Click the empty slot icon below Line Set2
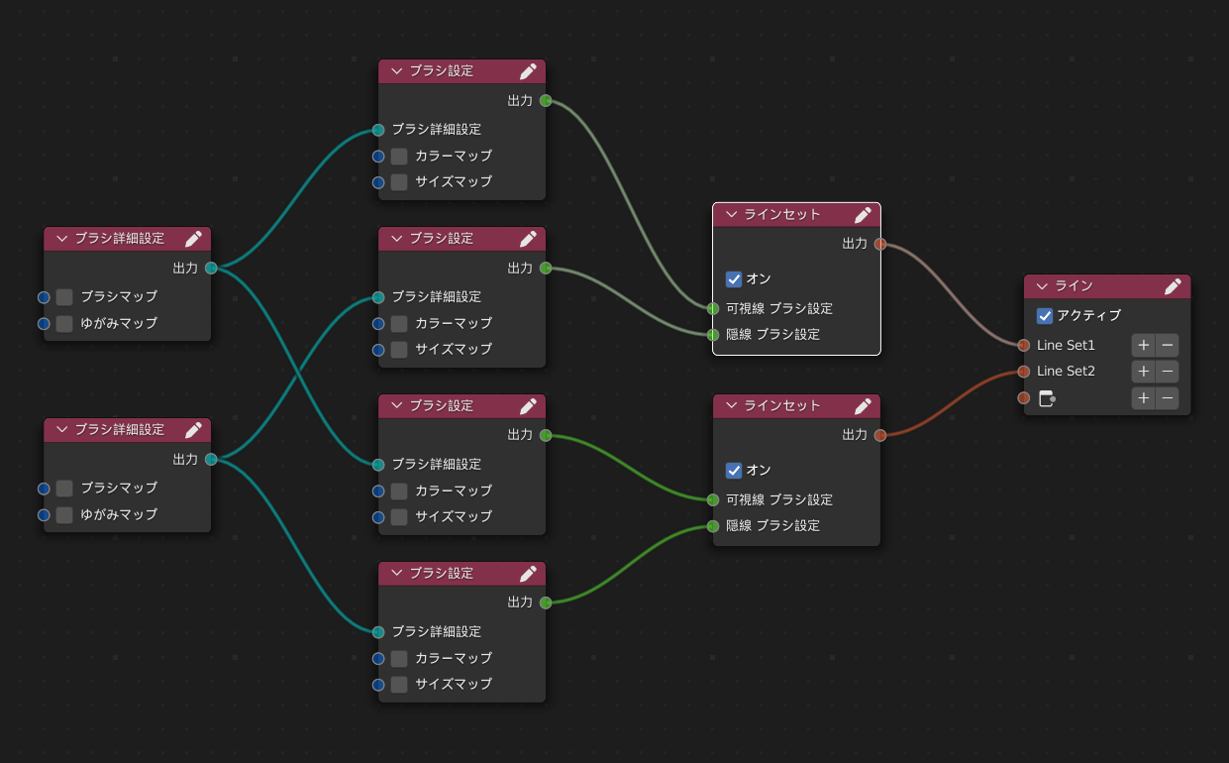This screenshot has height=763, width=1229. coord(1047,398)
